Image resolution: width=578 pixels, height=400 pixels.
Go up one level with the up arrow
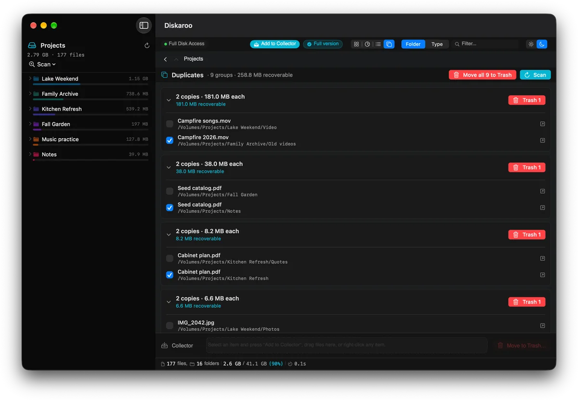coord(176,59)
